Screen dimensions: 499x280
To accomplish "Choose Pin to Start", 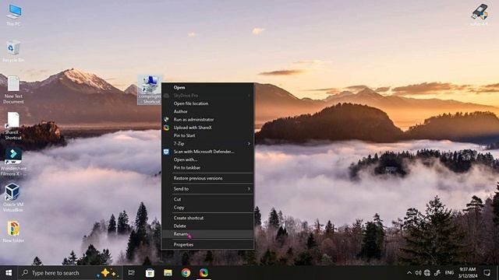I will click(208, 135).
